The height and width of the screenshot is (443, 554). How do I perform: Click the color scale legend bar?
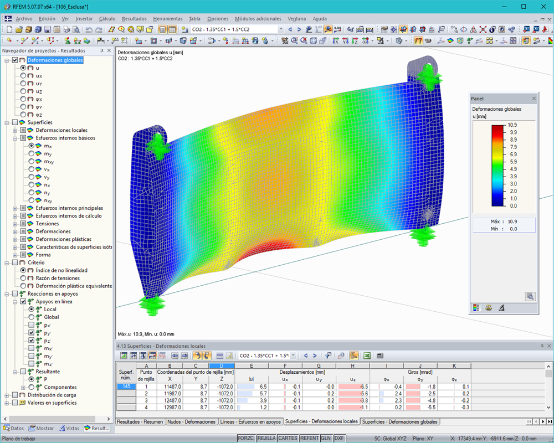pyautogui.click(x=497, y=166)
